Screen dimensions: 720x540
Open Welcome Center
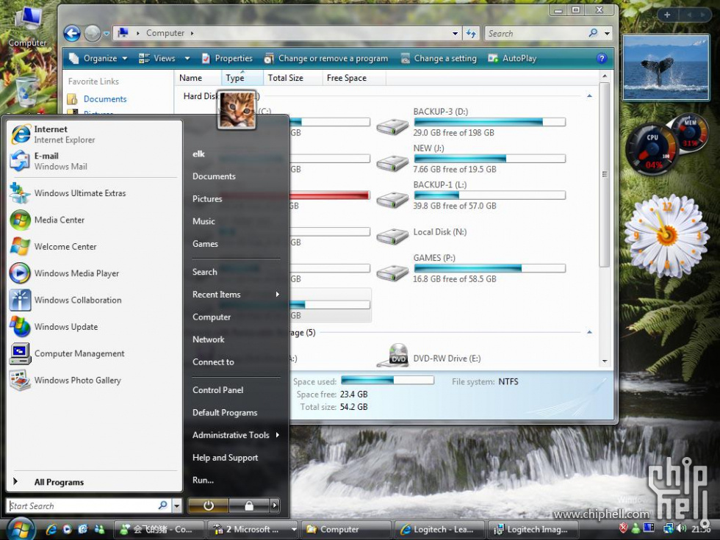[x=94, y=247]
